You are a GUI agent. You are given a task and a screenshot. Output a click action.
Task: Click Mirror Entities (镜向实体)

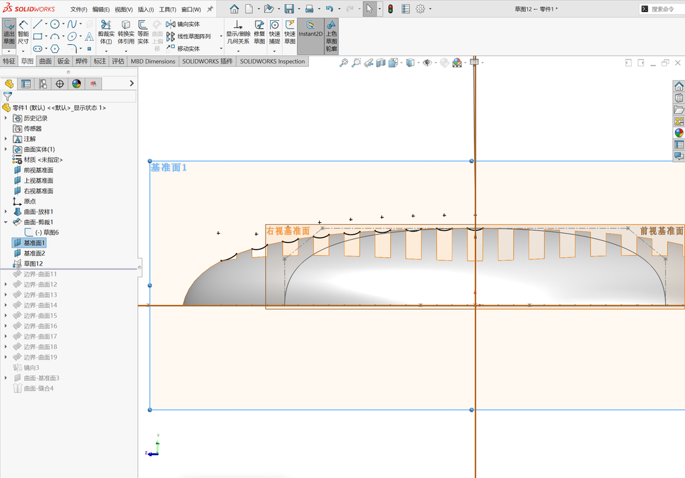[183, 24]
